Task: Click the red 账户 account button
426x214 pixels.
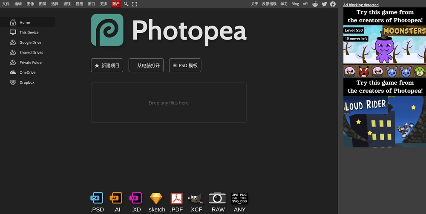Action: [116, 4]
